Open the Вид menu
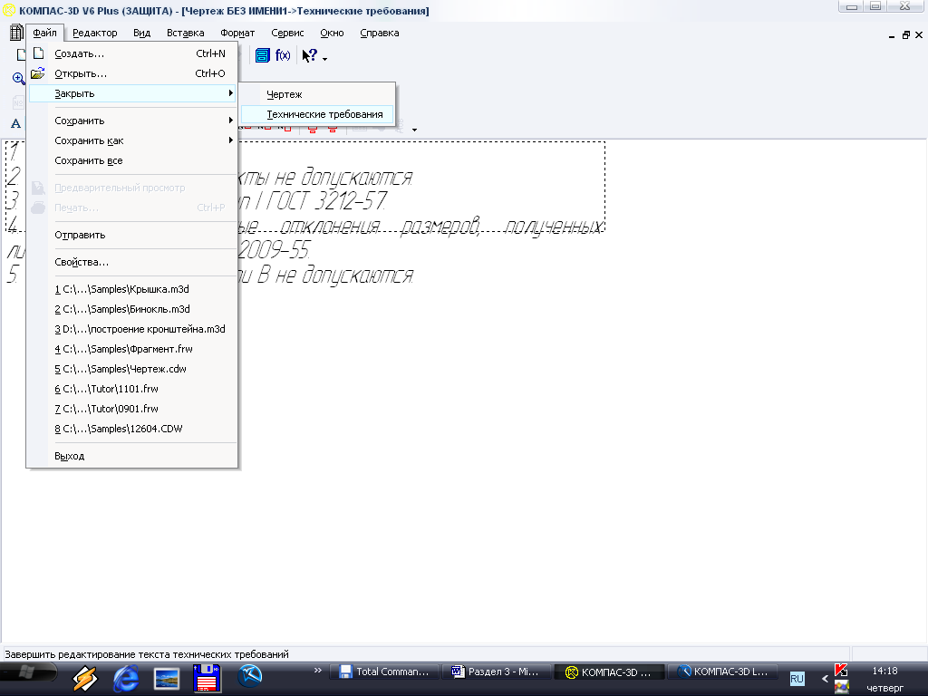The height and width of the screenshot is (696, 928). pos(141,34)
